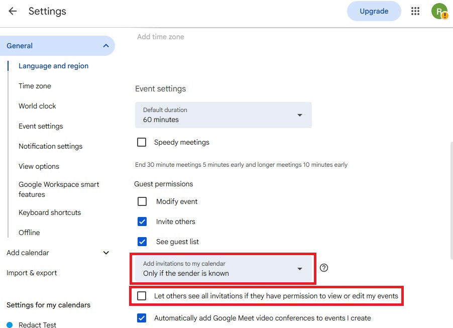Select Language and region in sidebar
453x328 pixels.
(x=53, y=66)
